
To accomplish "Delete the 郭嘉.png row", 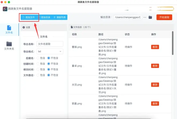I will click(155, 103).
